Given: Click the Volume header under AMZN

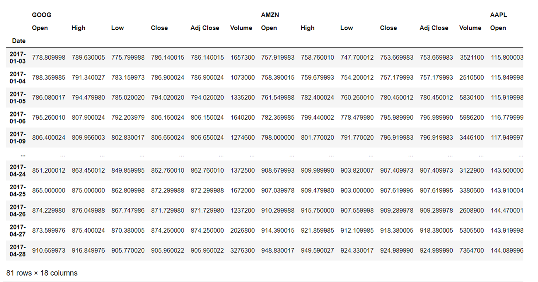Looking at the screenshot, I should pyautogui.click(x=470, y=28).
